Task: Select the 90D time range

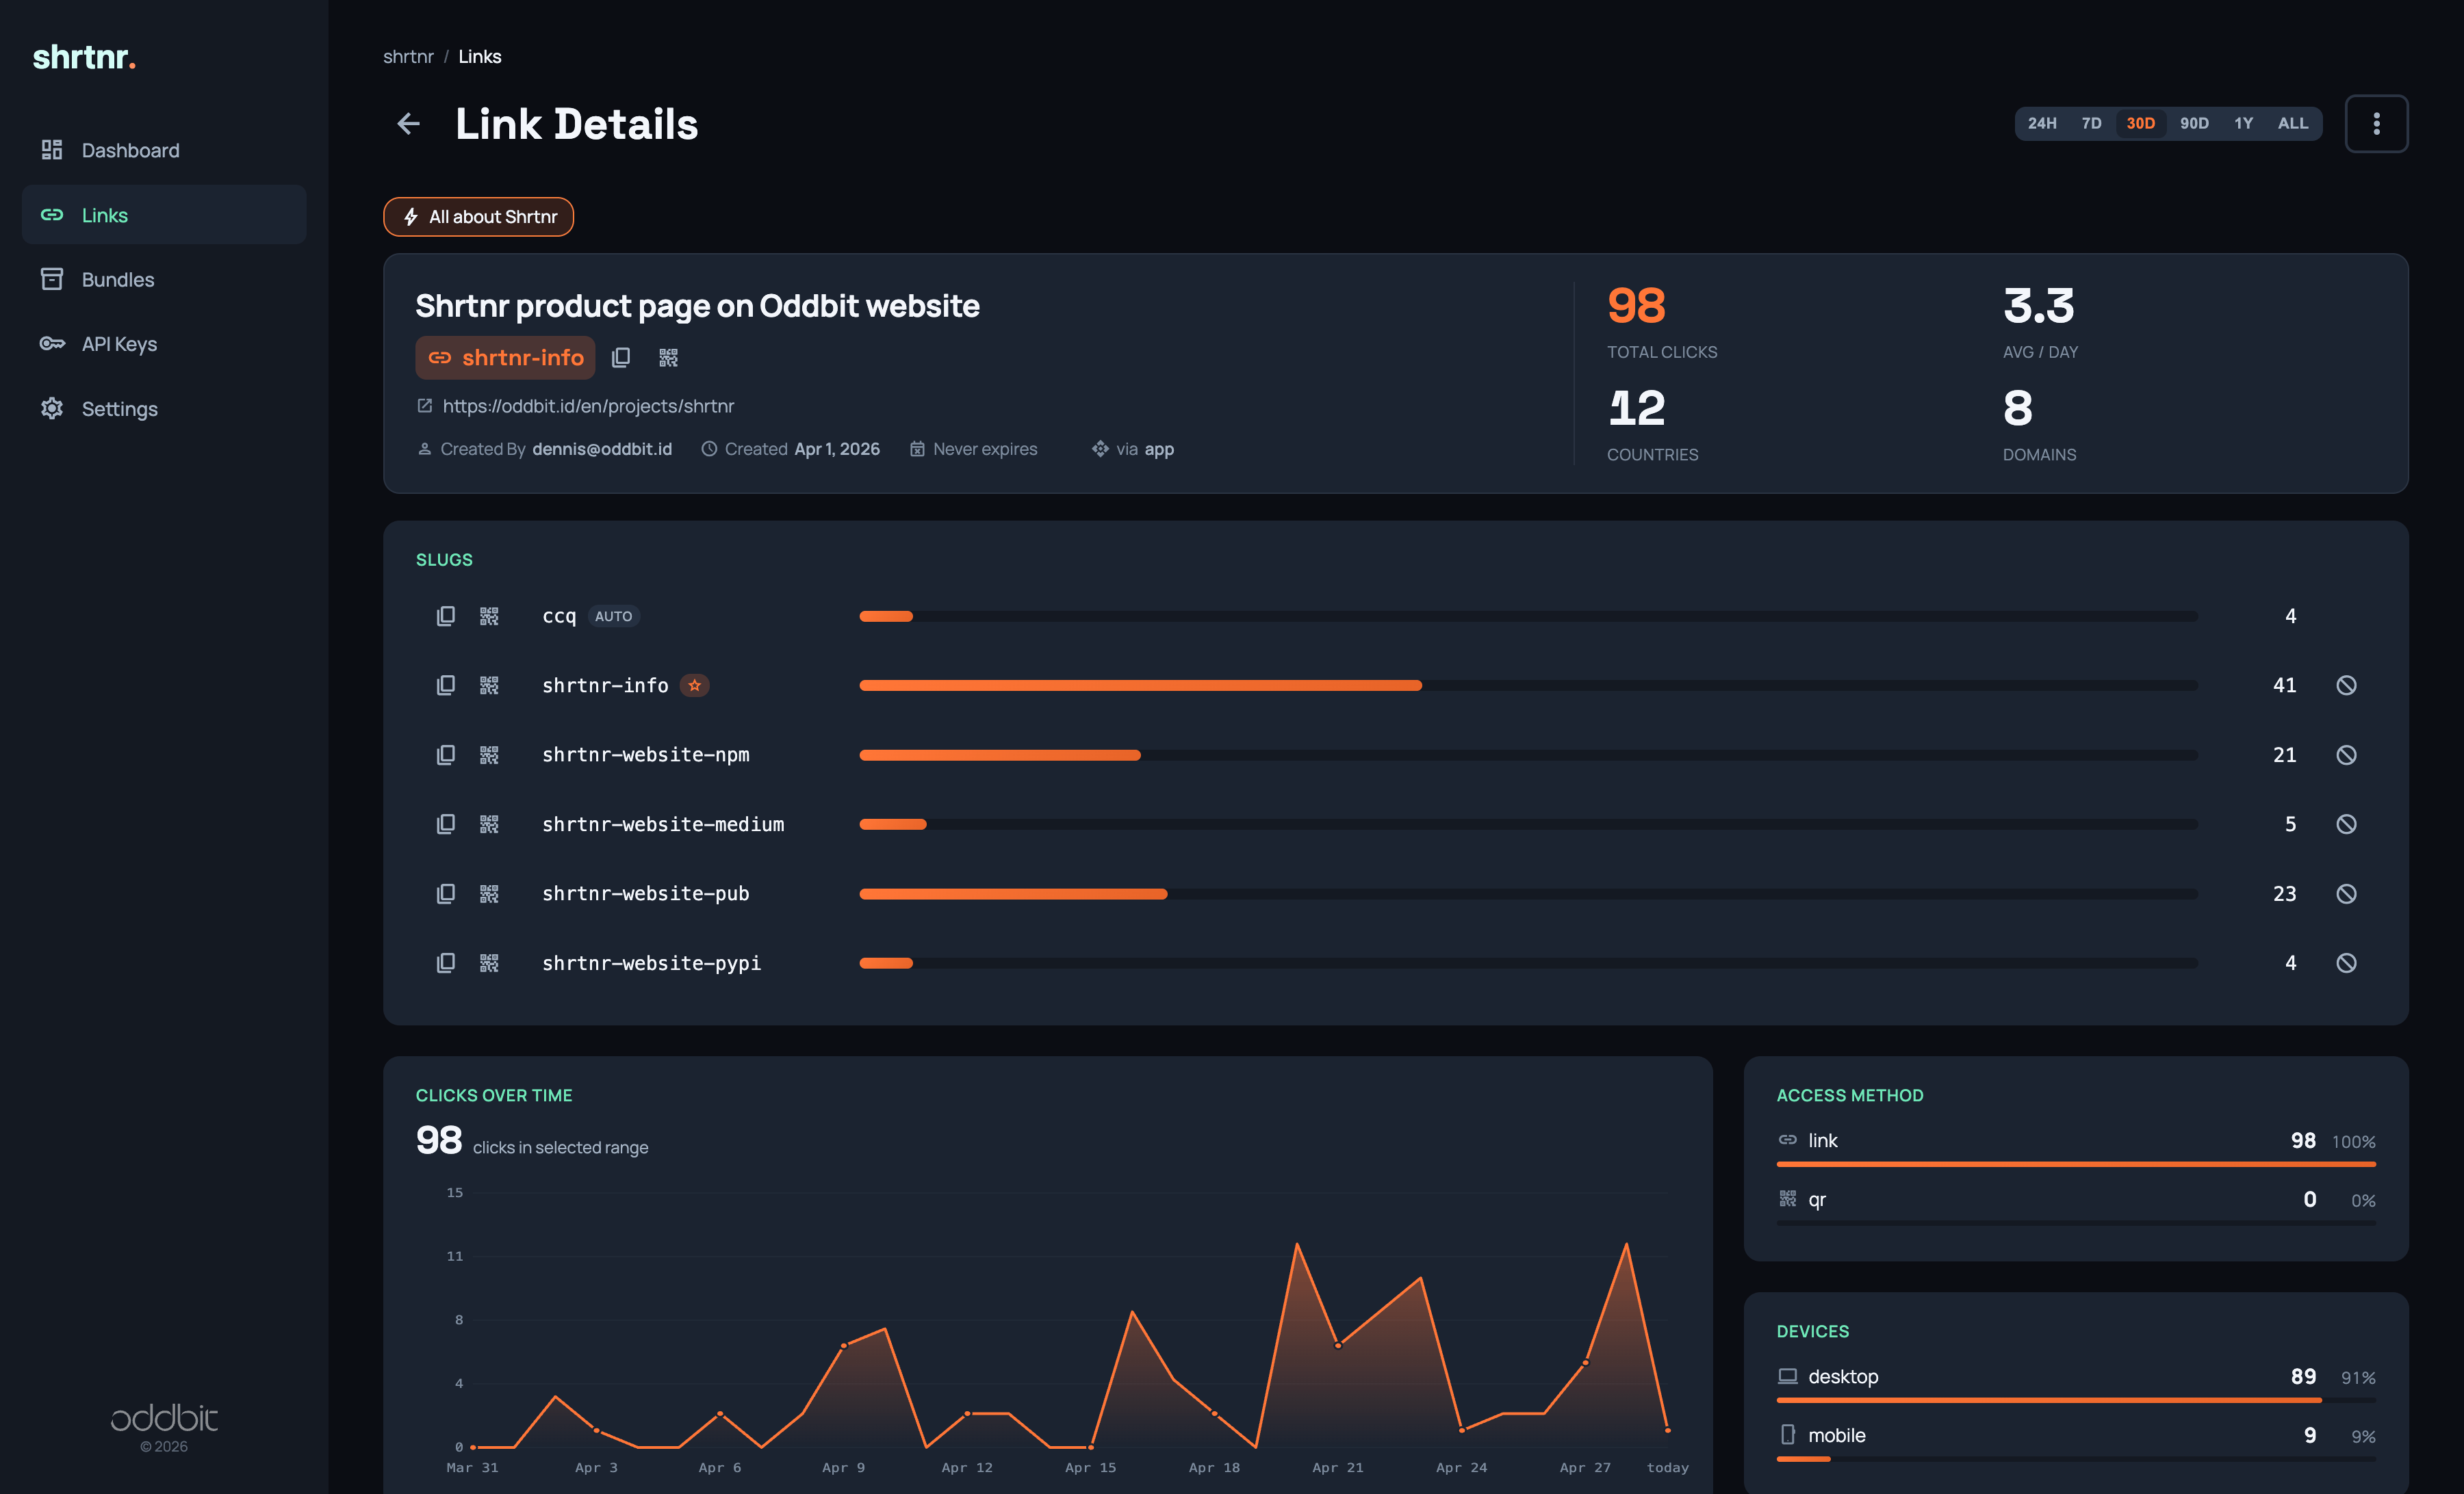Action: tap(2194, 124)
